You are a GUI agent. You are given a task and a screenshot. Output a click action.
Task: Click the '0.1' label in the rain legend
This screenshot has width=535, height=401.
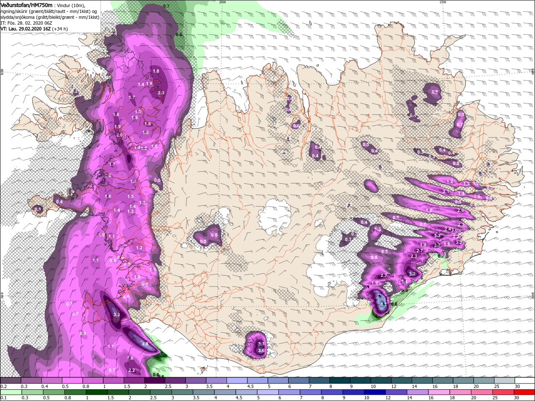(x=3, y=398)
